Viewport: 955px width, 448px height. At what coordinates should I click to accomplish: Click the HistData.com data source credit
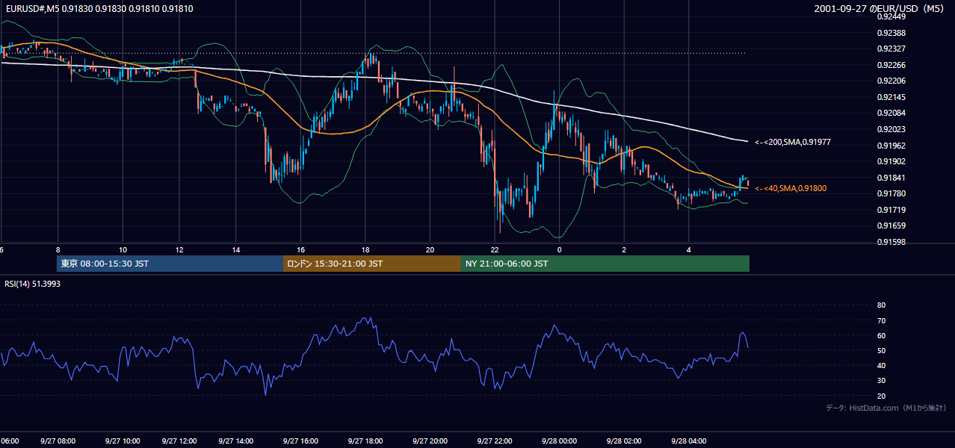886,408
